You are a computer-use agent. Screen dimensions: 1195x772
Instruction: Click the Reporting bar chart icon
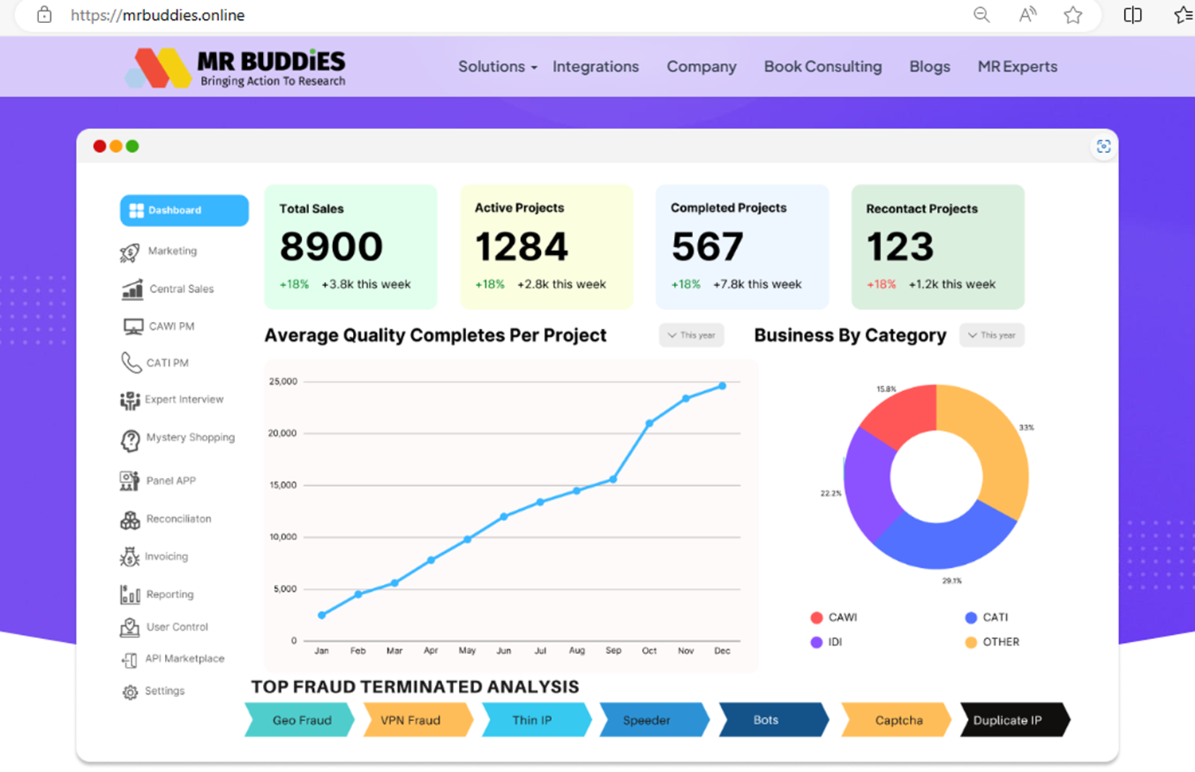(x=130, y=594)
